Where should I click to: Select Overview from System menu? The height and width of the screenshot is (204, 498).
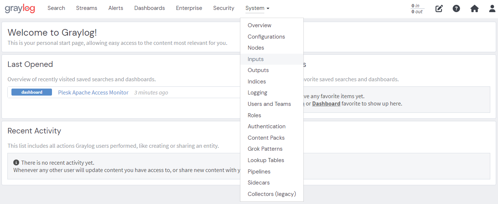pos(272,25)
